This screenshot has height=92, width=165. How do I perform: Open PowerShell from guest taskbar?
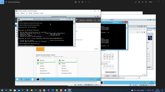(27, 79)
